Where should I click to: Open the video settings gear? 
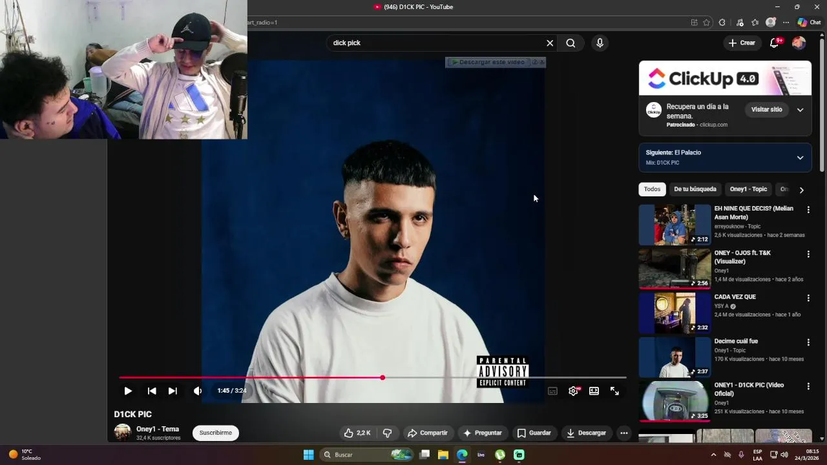tap(573, 391)
